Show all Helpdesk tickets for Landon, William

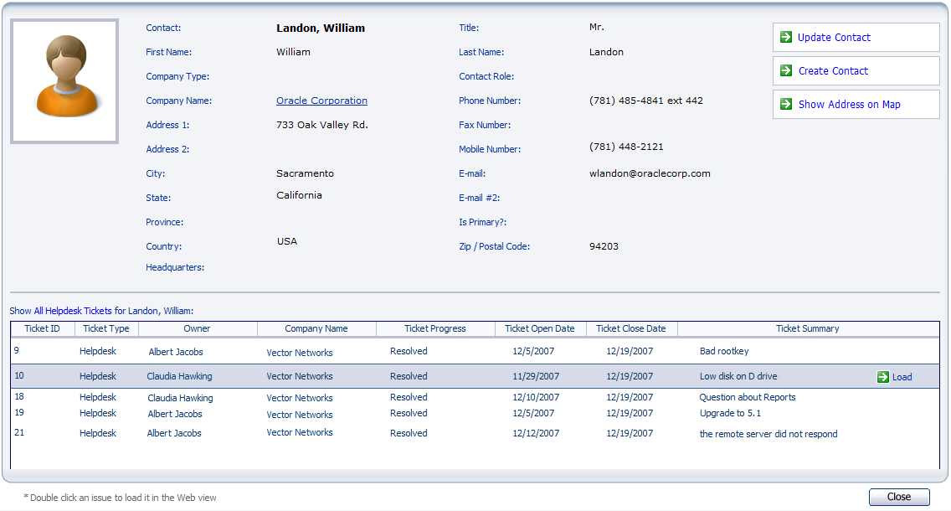coord(70,310)
